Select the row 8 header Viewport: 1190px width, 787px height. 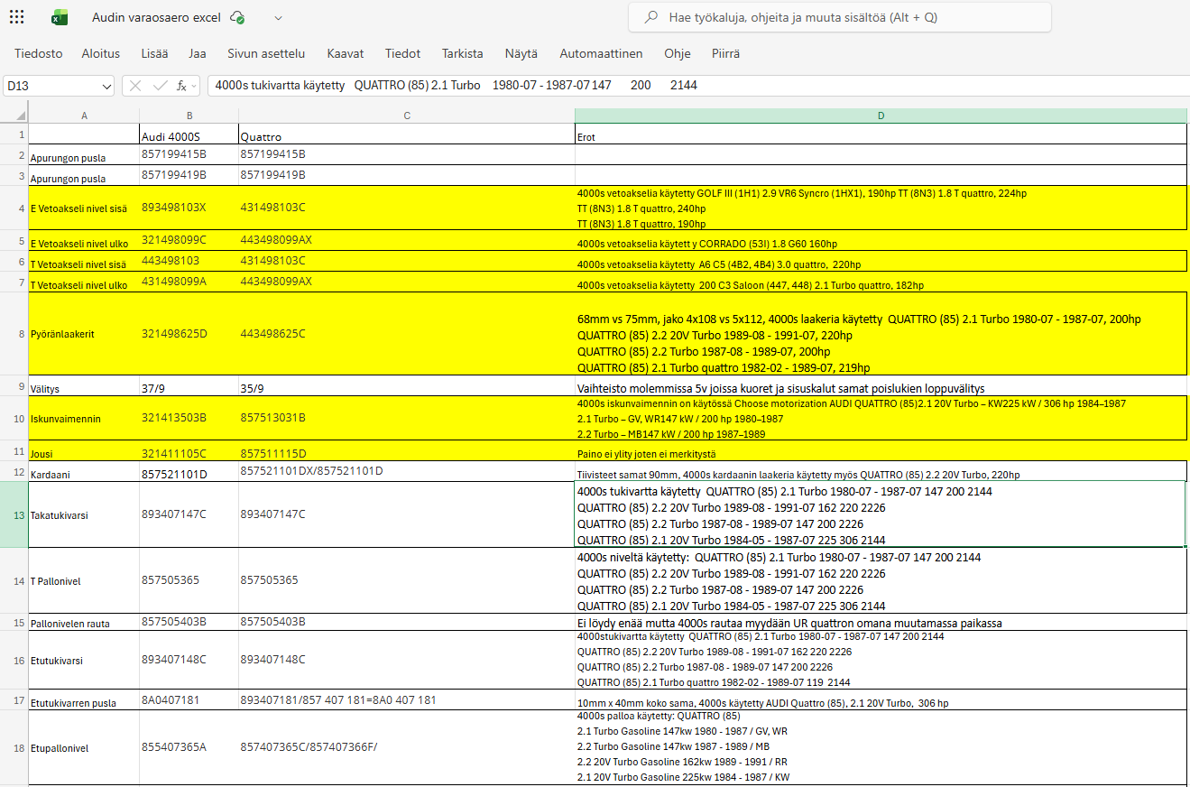[x=22, y=334]
